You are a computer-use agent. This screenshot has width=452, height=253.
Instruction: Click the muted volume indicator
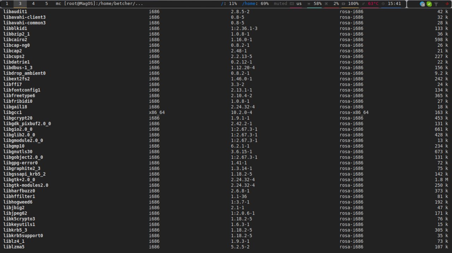pyautogui.click(x=280, y=4)
